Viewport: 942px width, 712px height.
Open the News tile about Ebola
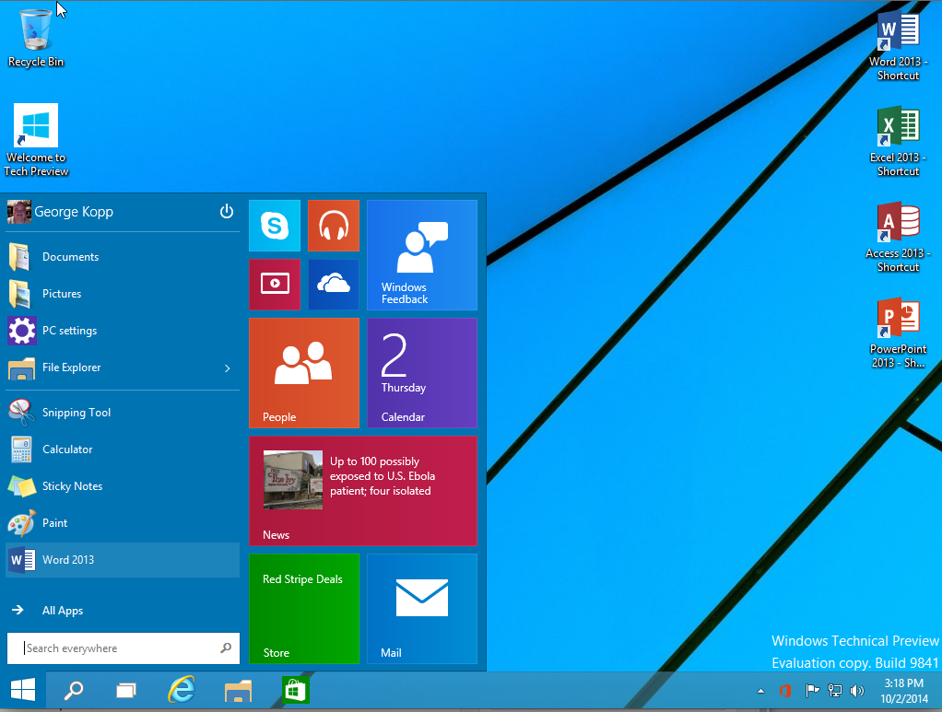[x=363, y=491]
